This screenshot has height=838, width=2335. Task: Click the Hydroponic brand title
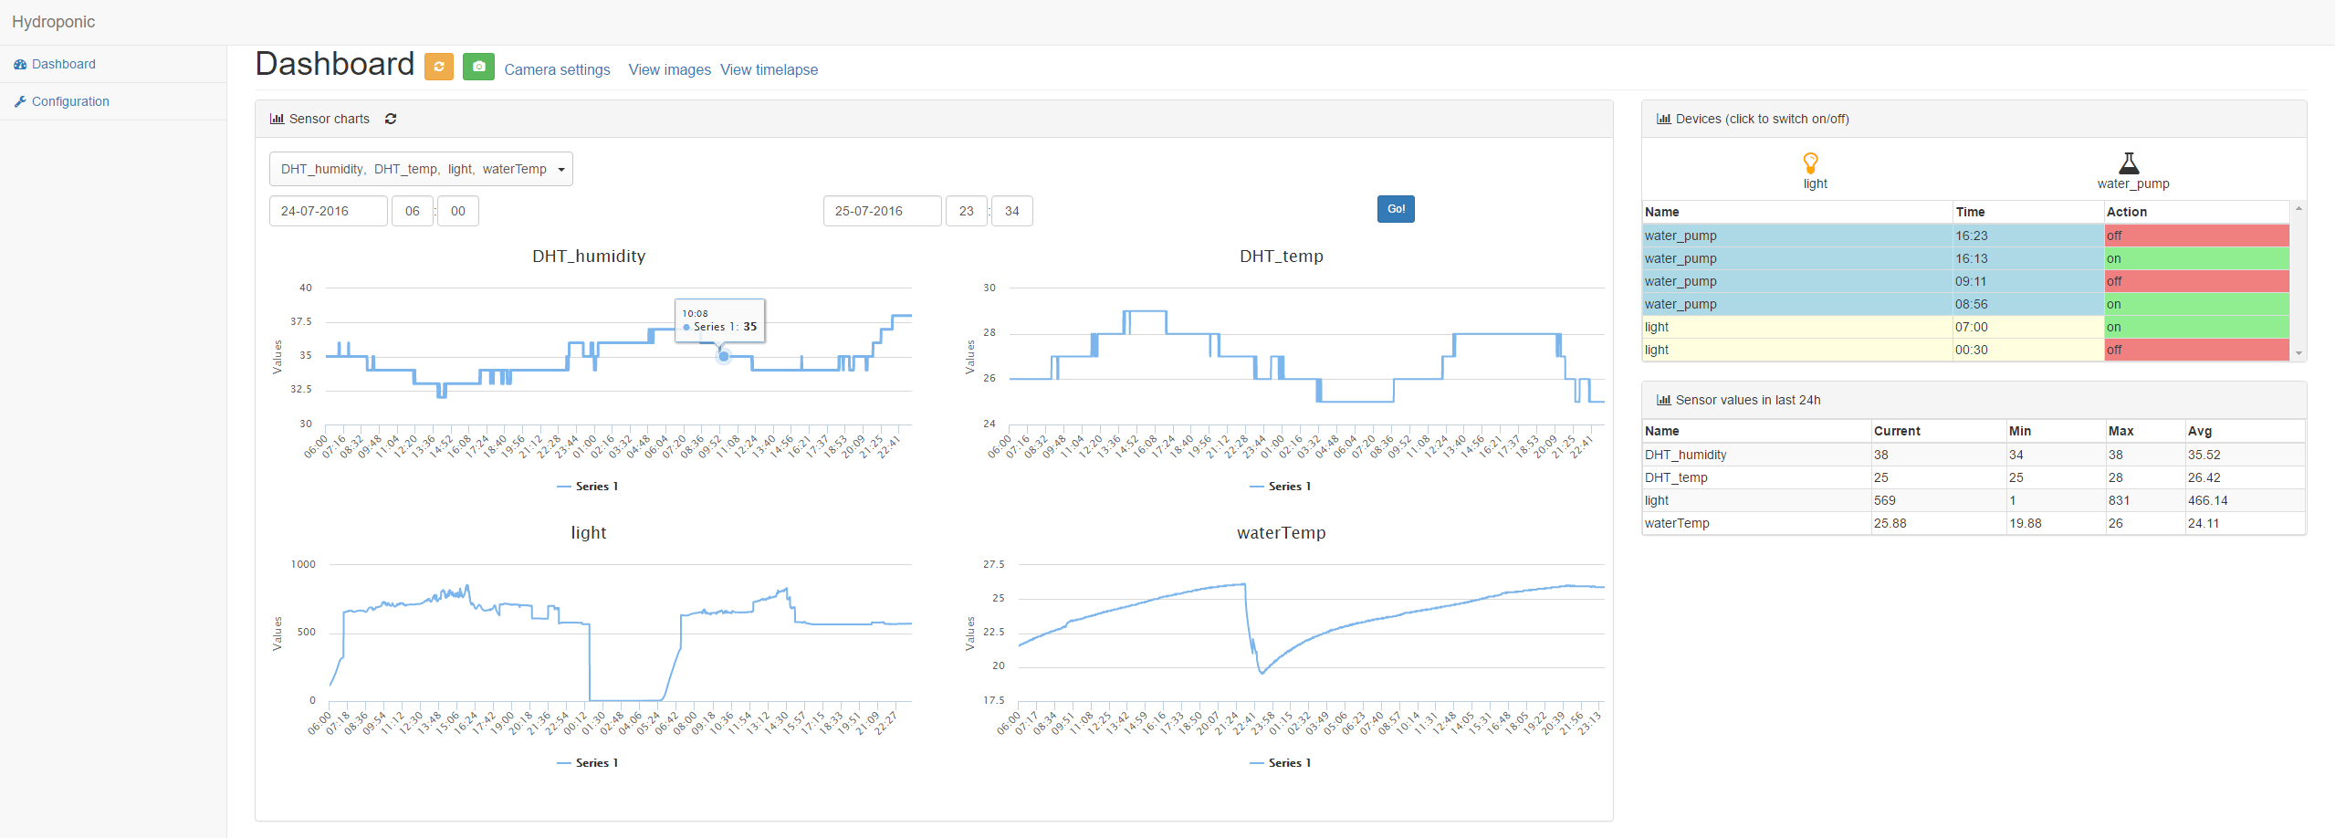[x=53, y=22]
